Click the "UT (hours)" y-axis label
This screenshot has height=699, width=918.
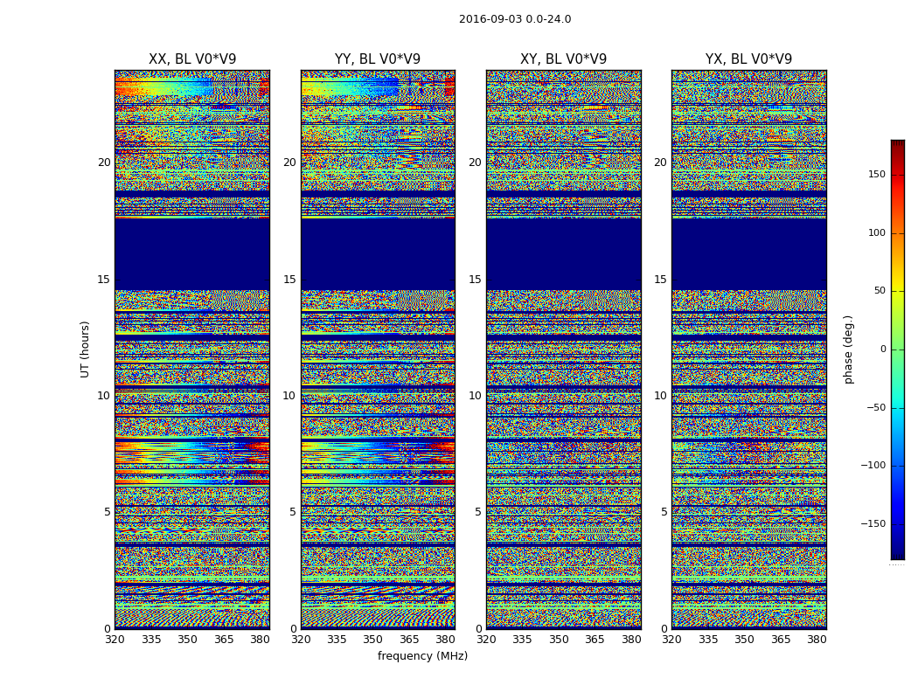[85, 349]
